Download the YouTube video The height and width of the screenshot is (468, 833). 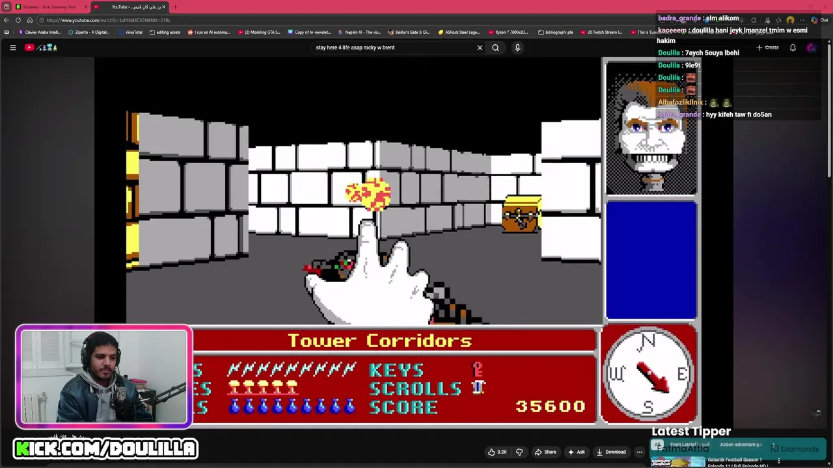(x=611, y=452)
